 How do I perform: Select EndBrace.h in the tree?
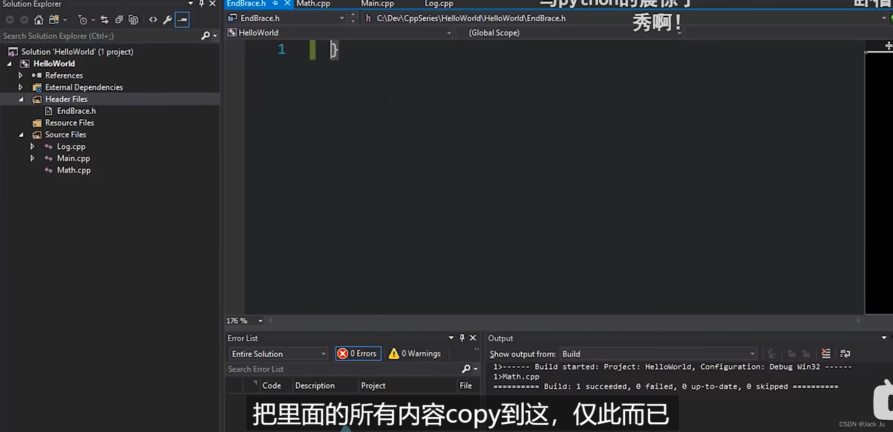76,111
